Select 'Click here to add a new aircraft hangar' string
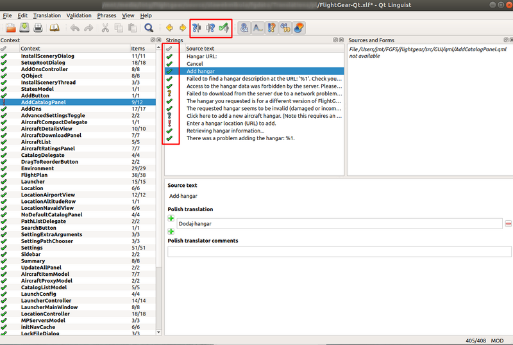Image resolution: width=513 pixels, height=345 pixels. (x=254, y=116)
